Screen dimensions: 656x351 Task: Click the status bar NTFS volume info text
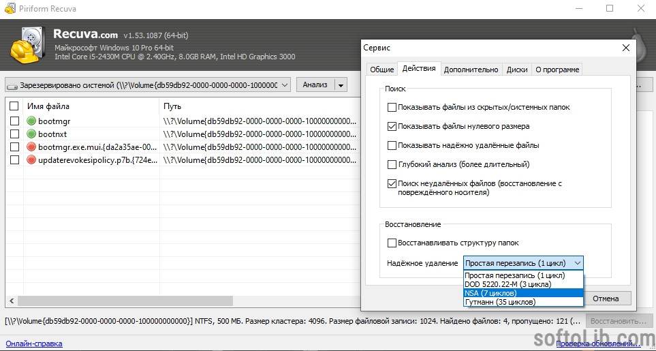pyautogui.click(x=293, y=321)
